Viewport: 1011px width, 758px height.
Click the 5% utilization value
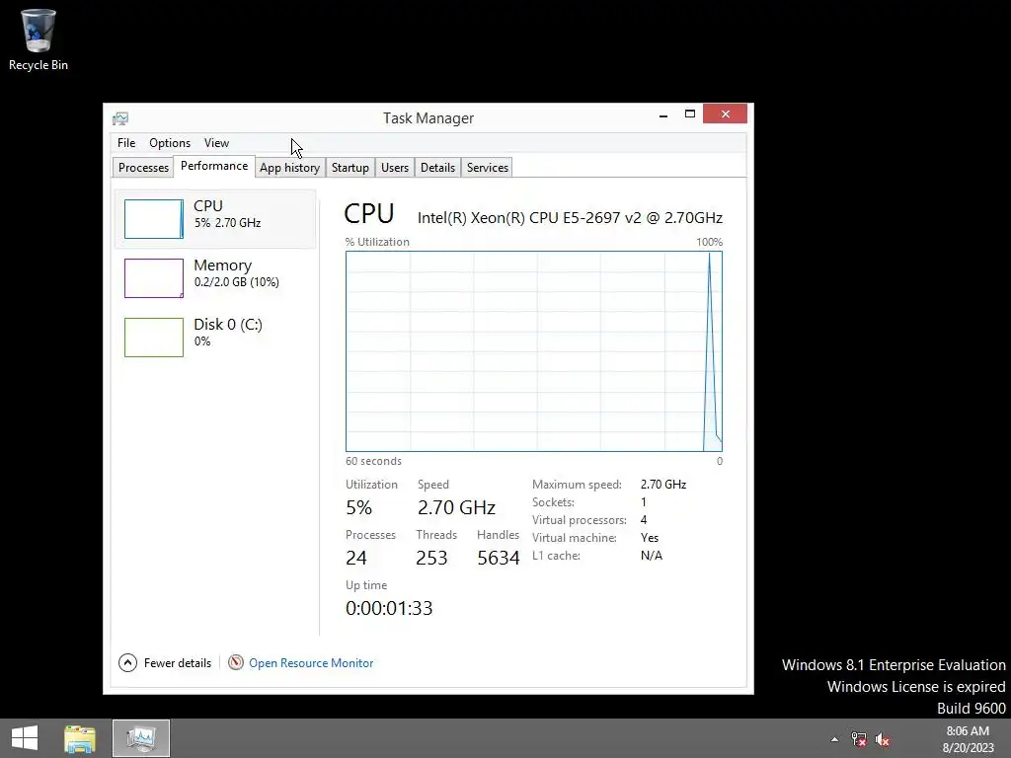point(358,508)
